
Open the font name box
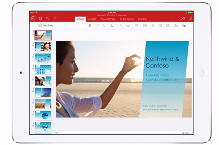(70, 25)
